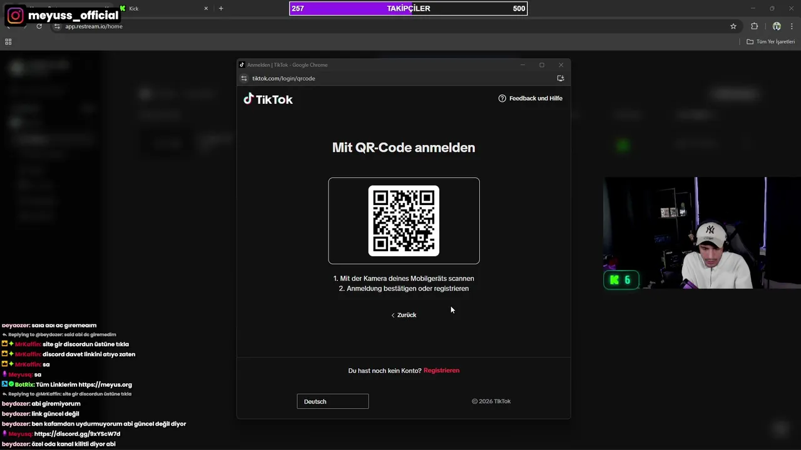This screenshot has height=450, width=801.
Task: Click the site info icon in the popup address bar
Action: point(244,78)
